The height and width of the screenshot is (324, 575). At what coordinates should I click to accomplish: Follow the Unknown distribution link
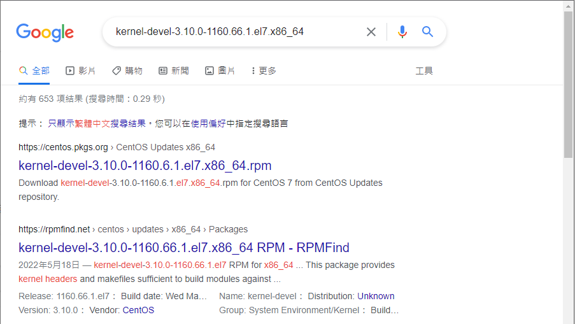pyautogui.click(x=376, y=296)
